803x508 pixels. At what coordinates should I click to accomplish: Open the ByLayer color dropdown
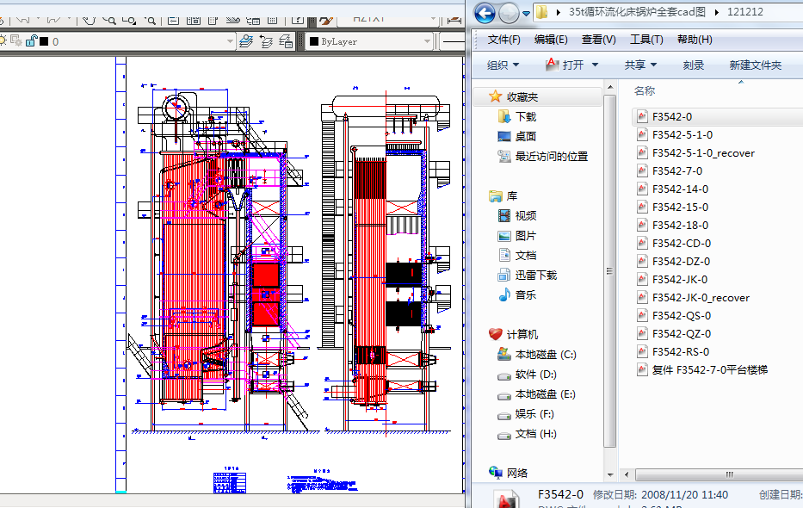coord(428,41)
